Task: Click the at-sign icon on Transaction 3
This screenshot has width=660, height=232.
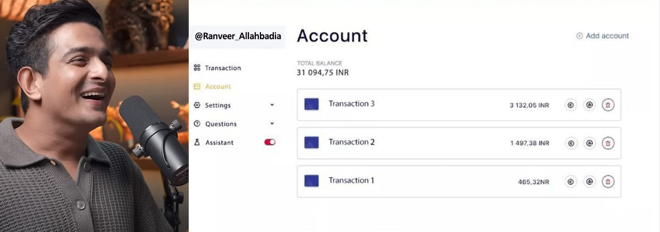Action: 589,105
